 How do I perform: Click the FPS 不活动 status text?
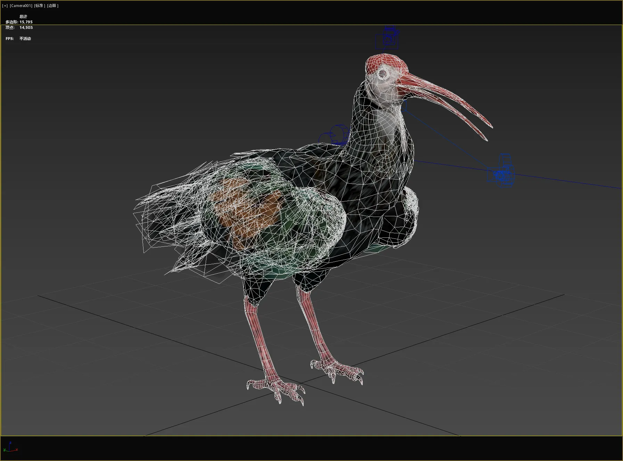click(x=17, y=39)
